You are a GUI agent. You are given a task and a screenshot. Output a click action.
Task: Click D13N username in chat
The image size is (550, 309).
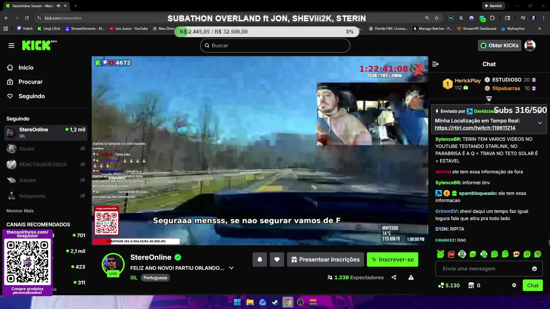pyautogui.click(x=441, y=229)
